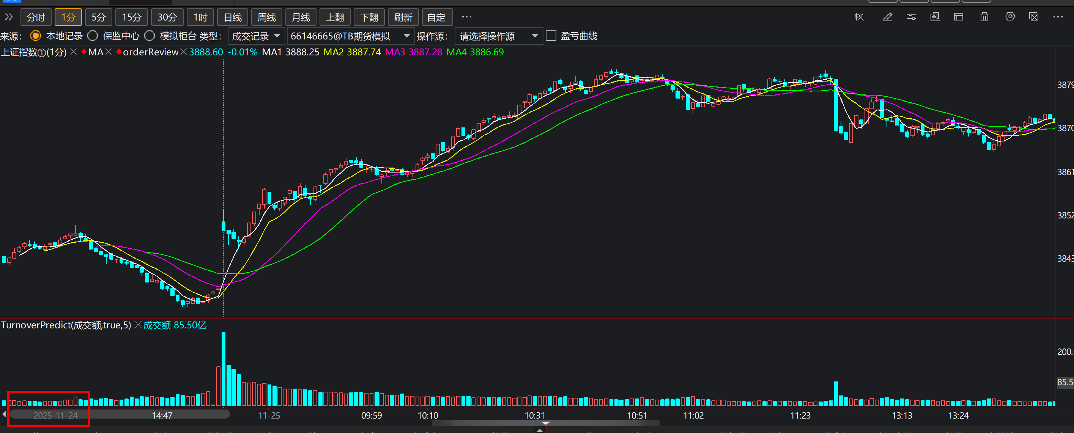1074x433 pixels.
Task: Expand the 请选择操作源 dropdown
Action: [x=499, y=36]
